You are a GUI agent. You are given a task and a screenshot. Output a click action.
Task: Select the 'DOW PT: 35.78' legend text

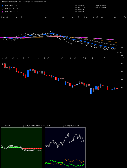click(10, 12)
